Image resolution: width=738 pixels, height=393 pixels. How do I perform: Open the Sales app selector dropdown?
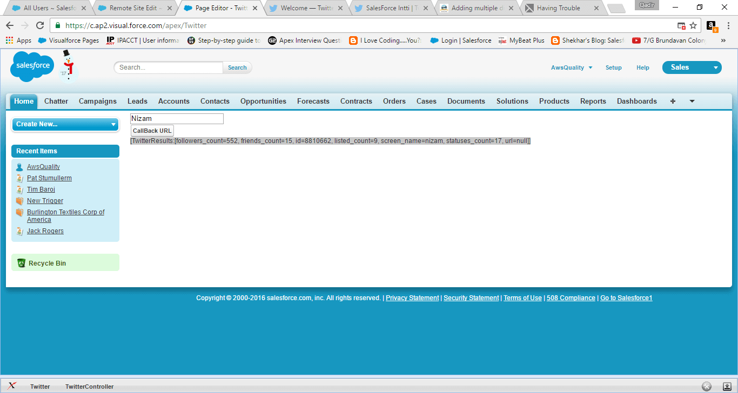point(692,67)
